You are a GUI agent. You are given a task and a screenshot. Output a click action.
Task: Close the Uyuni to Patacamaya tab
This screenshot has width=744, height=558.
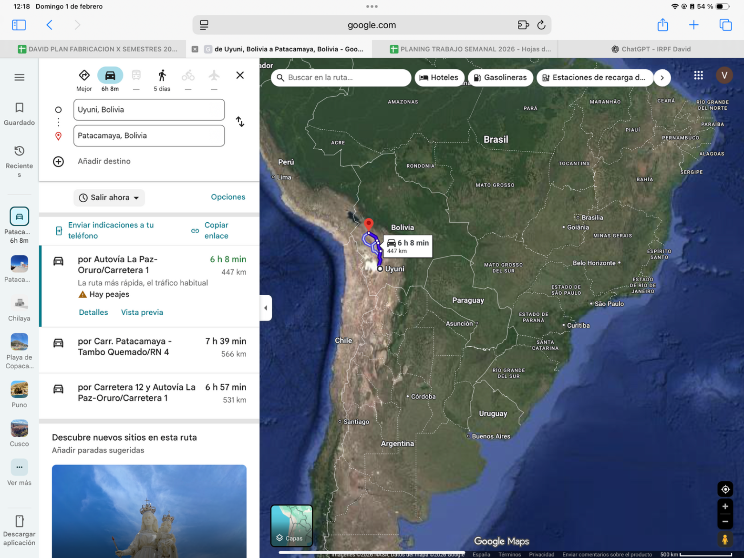tap(195, 49)
